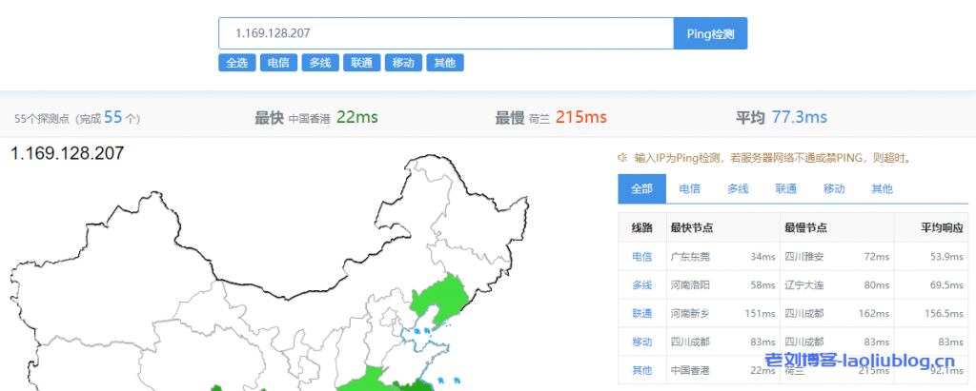The image size is (976, 391).
Task: Switch to the 电信 tab in results panel
Action: [x=690, y=189]
